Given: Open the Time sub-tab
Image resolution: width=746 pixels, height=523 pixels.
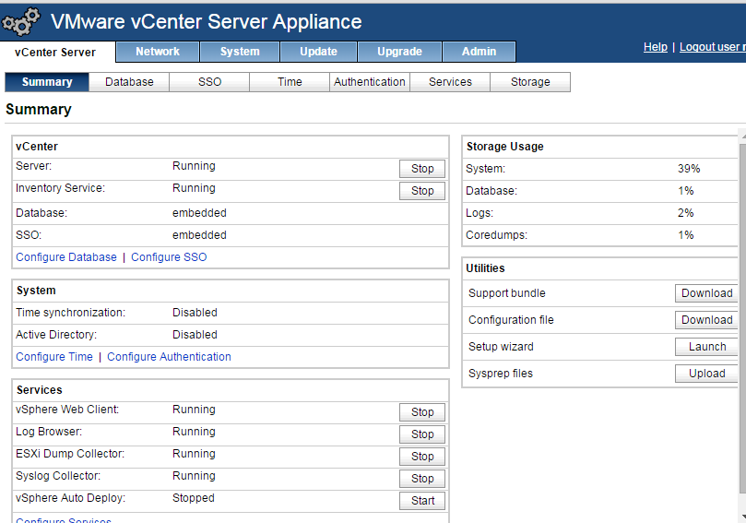Looking at the screenshot, I should (x=290, y=82).
